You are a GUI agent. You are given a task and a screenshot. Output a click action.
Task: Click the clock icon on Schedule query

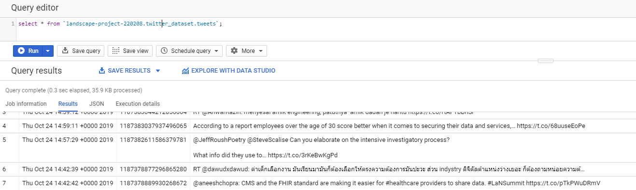tap(164, 51)
